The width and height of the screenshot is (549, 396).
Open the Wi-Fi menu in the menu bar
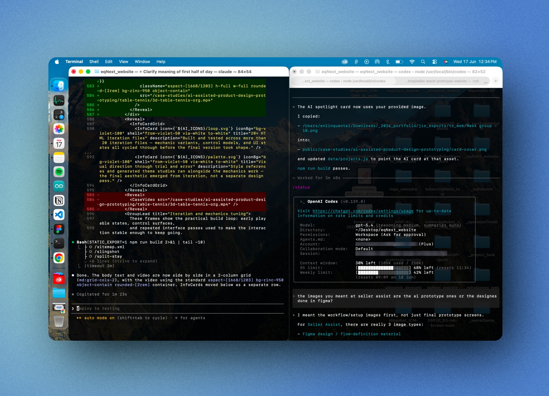(x=412, y=62)
